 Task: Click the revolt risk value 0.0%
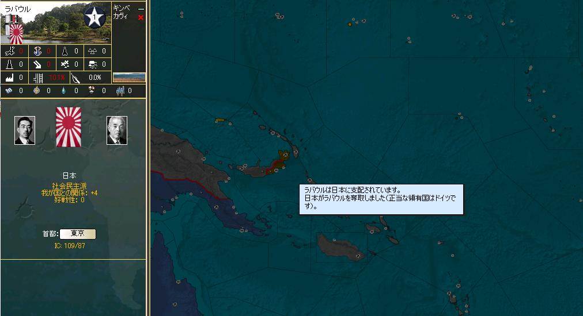point(95,78)
